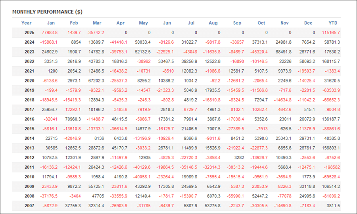Click 2016 February value 70960.3
357x214 pixels.
click(73, 119)
